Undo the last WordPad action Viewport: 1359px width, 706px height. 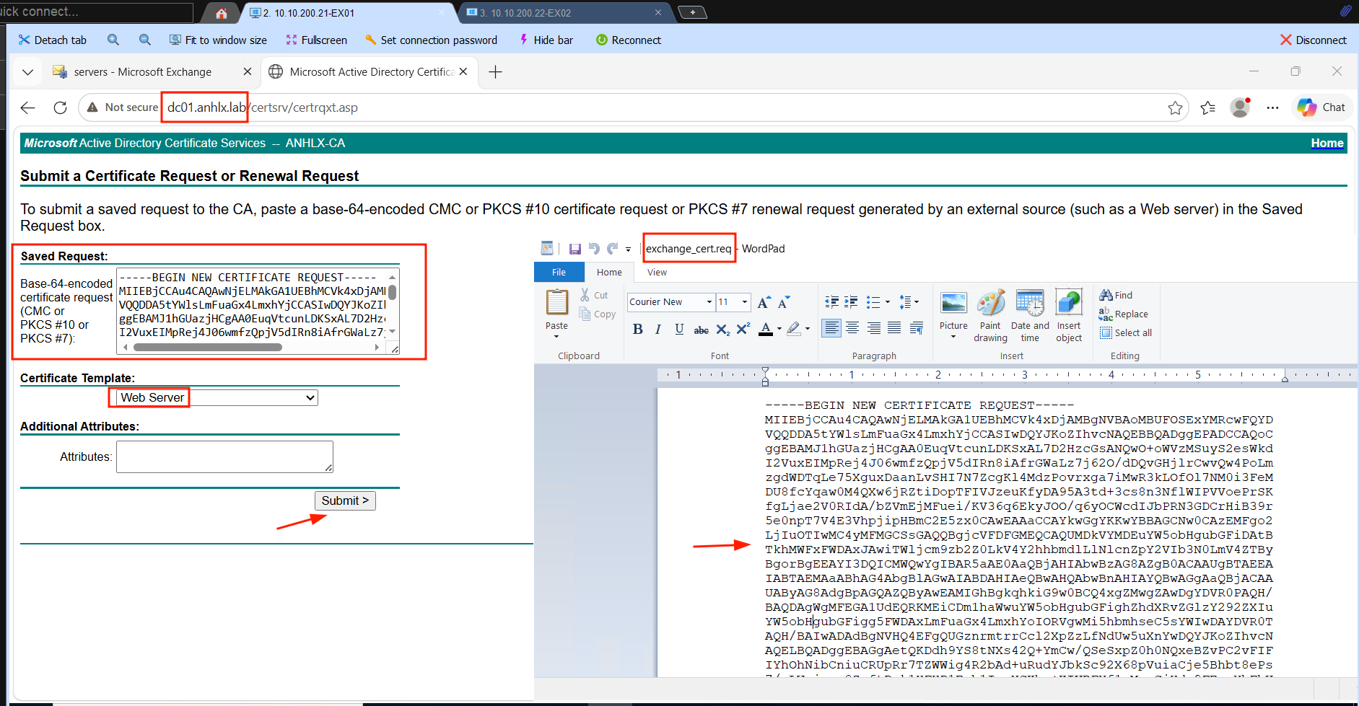click(594, 249)
